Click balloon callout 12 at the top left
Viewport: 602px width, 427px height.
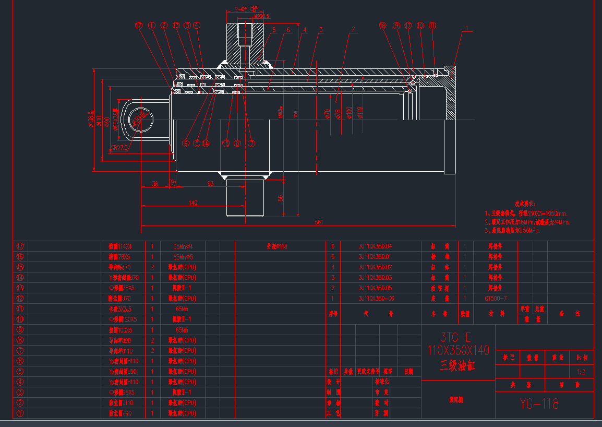pyautogui.click(x=138, y=25)
